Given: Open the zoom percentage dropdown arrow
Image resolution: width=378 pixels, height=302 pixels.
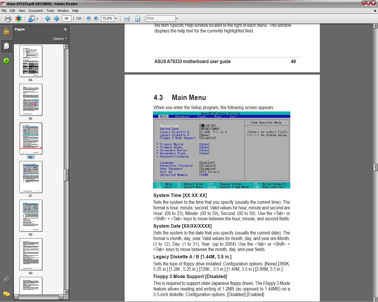Looking at the screenshot, I should (x=116, y=19).
